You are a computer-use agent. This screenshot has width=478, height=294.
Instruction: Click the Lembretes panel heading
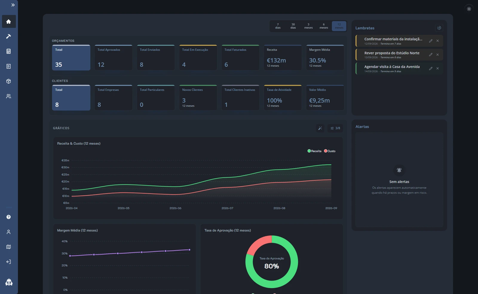click(x=365, y=28)
